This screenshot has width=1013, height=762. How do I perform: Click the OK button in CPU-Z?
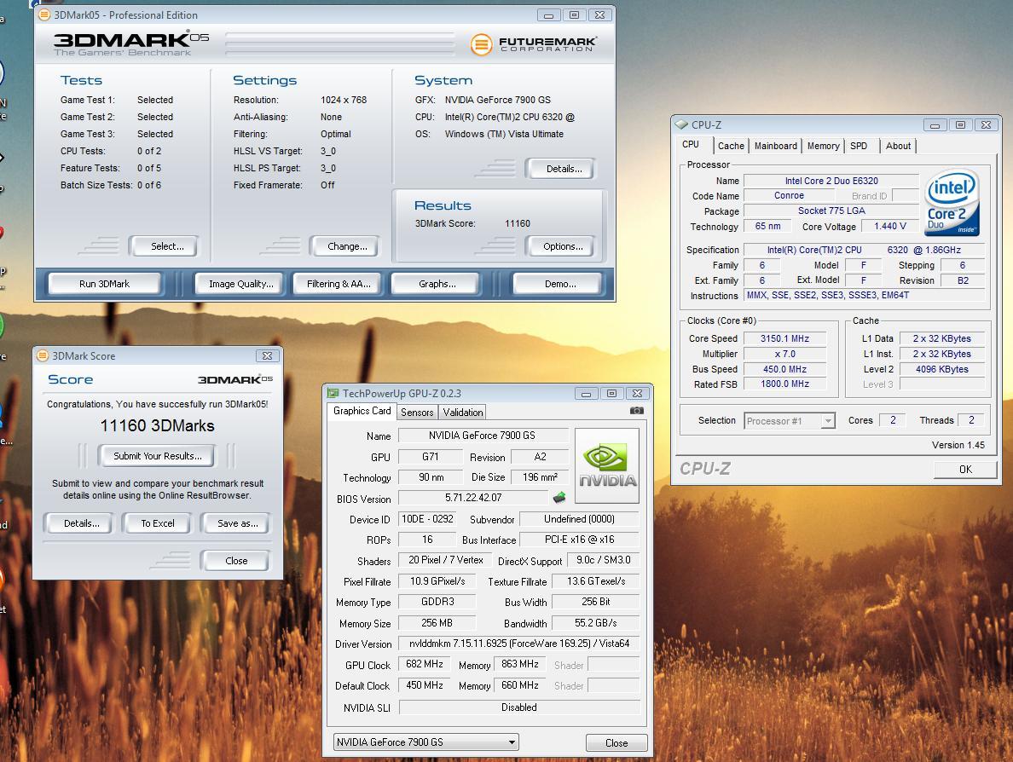tap(965, 470)
